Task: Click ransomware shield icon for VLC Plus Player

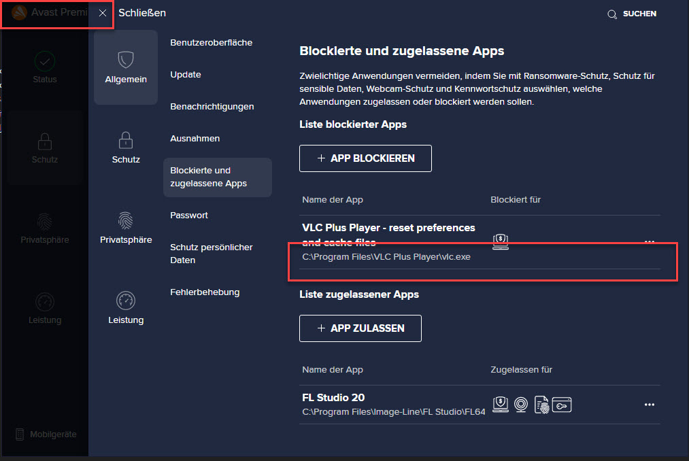Action: tap(501, 241)
